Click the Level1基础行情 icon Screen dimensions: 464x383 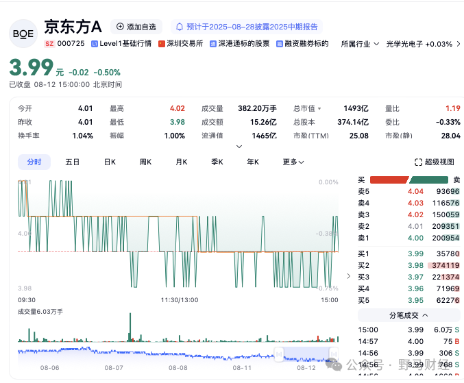pos(95,44)
